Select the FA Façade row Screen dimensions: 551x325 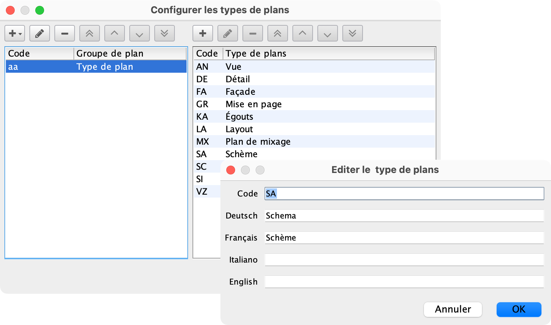pyautogui.click(x=314, y=91)
